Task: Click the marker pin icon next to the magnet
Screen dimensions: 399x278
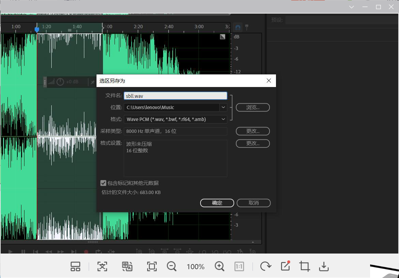Action: pos(247,27)
